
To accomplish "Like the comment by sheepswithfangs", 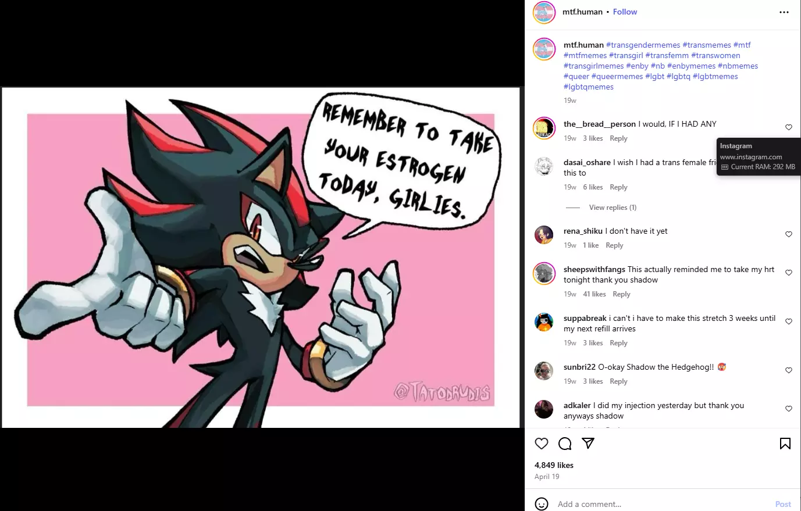I will tap(789, 273).
